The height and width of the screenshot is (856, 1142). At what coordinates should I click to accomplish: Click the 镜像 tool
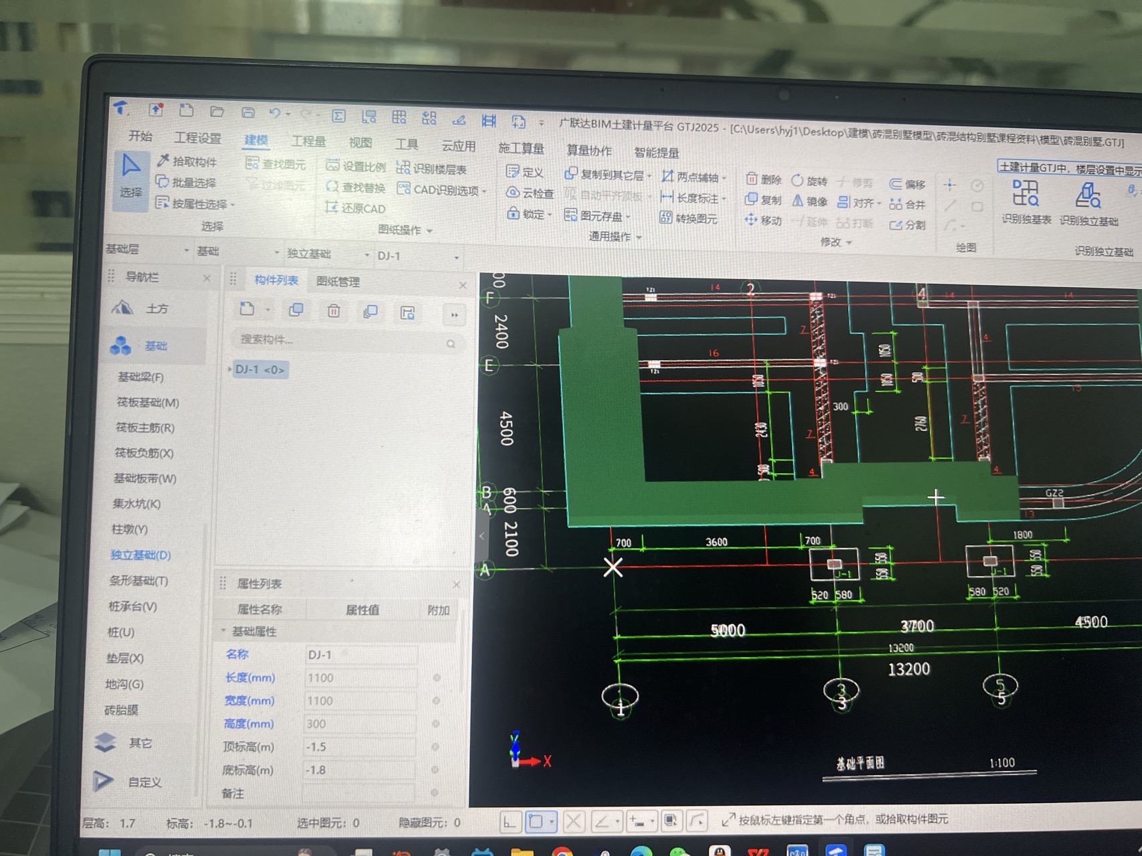[810, 201]
